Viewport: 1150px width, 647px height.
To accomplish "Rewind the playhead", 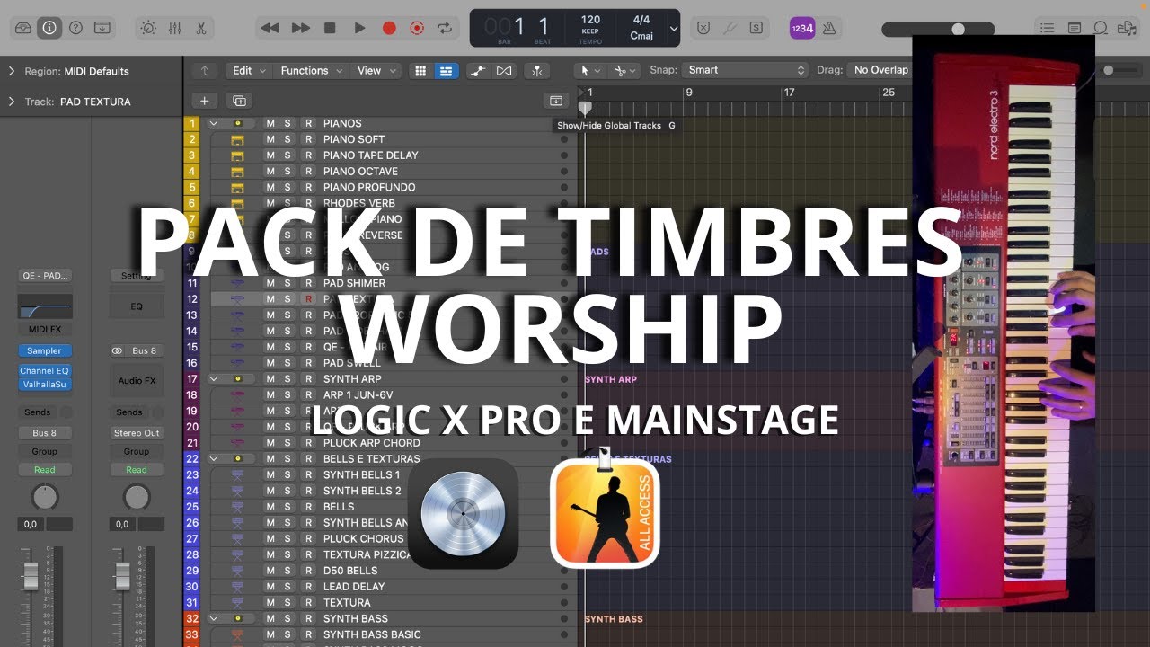I will [x=270, y=28].
